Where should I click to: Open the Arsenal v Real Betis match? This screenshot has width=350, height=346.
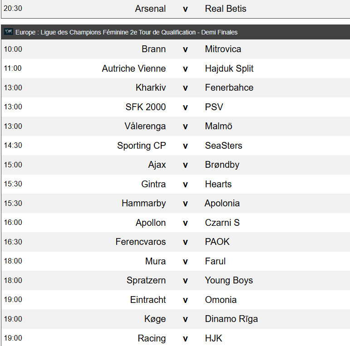pos(176,9)
